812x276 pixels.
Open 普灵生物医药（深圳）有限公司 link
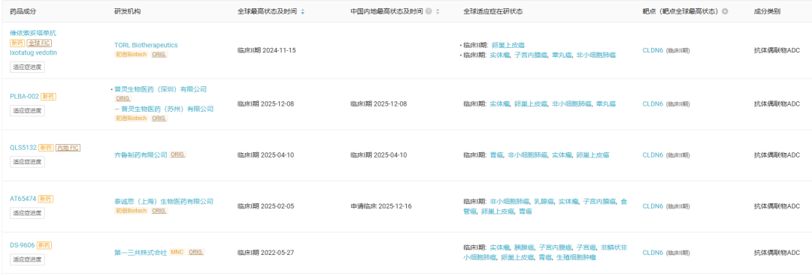(x=161, y=89)
